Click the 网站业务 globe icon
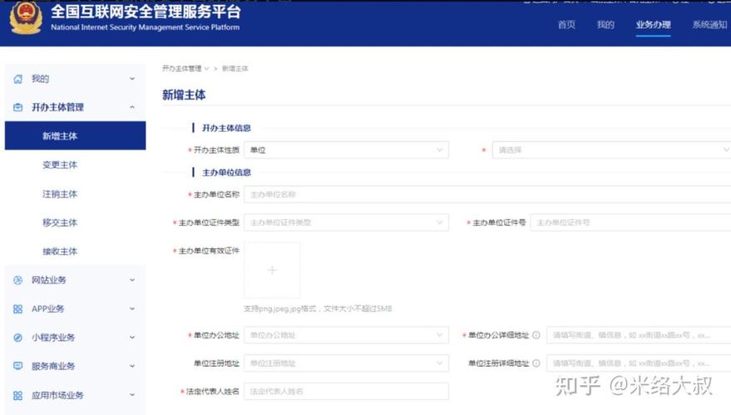 point(17,280)
